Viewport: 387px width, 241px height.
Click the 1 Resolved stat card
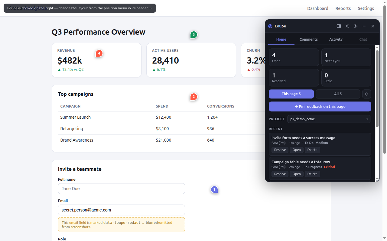[294, 78]
